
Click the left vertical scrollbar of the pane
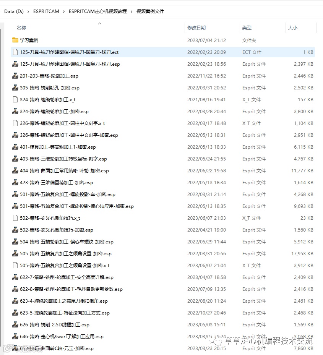(x=1, y=188)
